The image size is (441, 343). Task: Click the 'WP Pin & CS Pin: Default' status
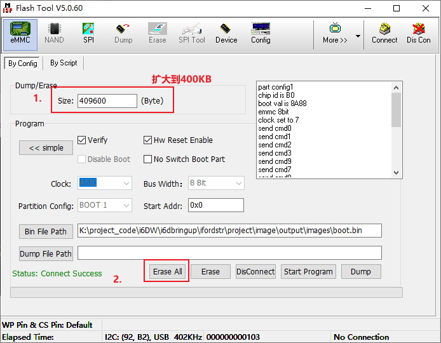click(x=47, y=325)
